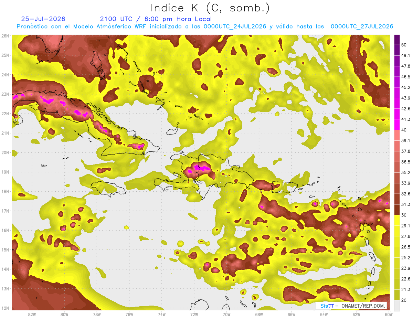This screenshot has width=413, height=319.
Task: Click the colorbar value label "43.9"
Action: [x=406, y=98]
